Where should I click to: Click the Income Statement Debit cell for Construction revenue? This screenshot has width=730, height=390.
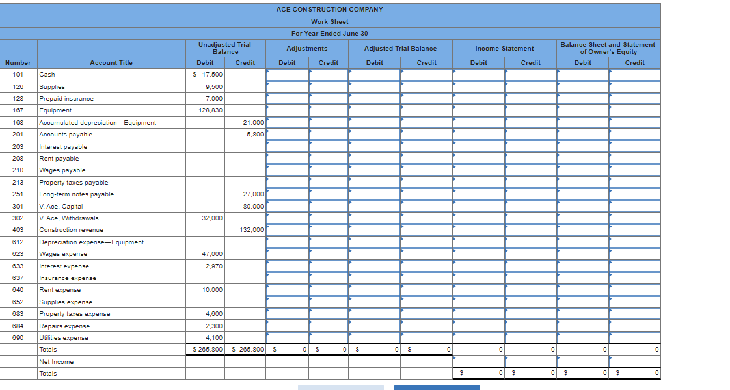tap(478, 230)
